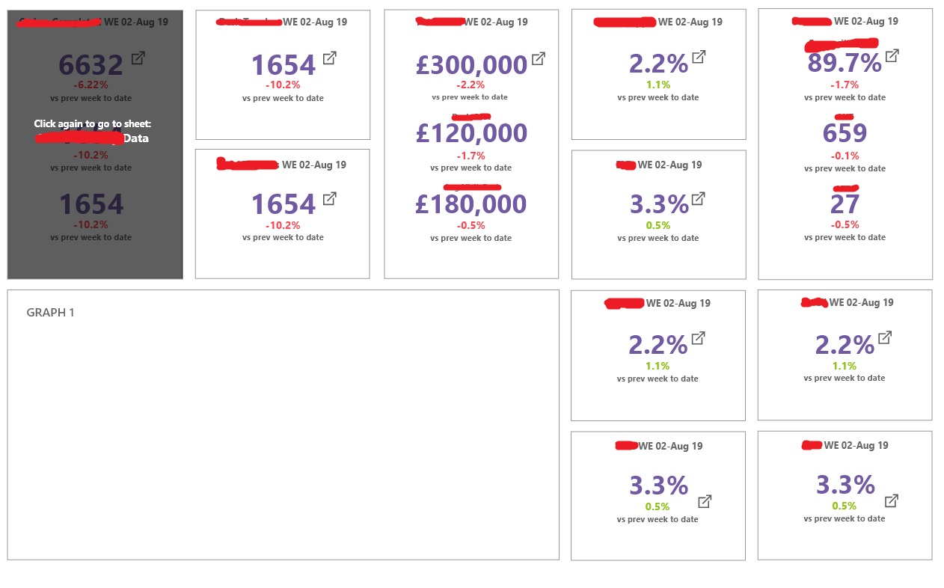Viewport: 944px width, 588px height.
Task: Open the sheet icon beside the top-row 2.2% value
Action: pyautogui.click(x=699, y=56)
